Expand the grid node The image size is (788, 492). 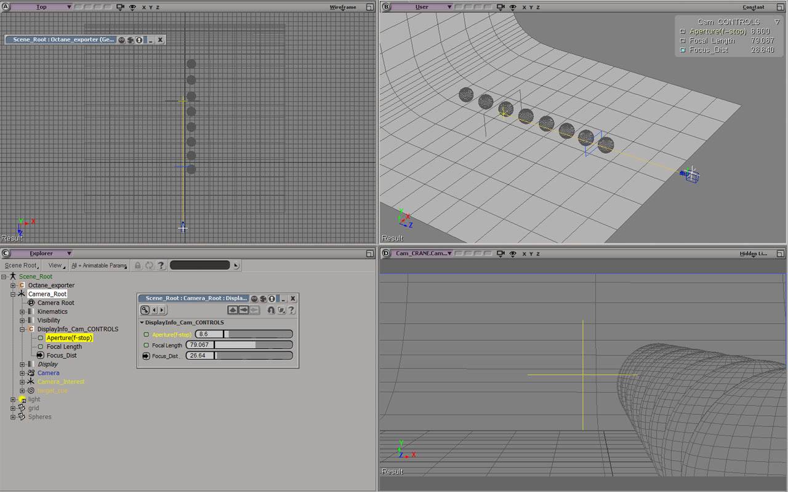click(x=13, y=408)
